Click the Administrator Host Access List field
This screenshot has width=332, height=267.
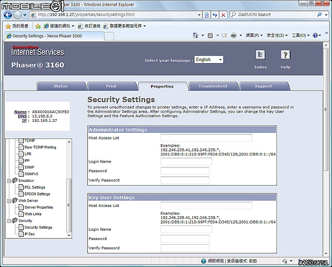tap(206, 138)
